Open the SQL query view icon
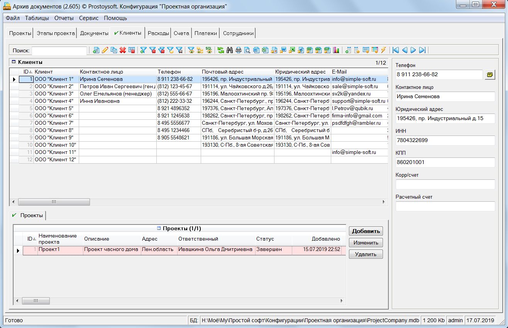 pos(209,50)
